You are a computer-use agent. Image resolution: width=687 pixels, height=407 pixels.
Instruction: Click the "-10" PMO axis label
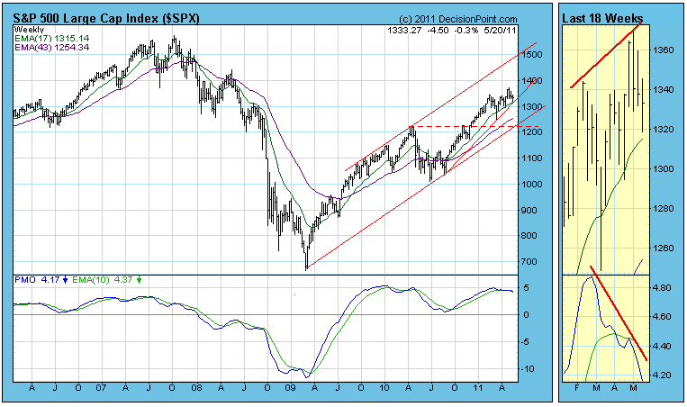coord(528,369)
